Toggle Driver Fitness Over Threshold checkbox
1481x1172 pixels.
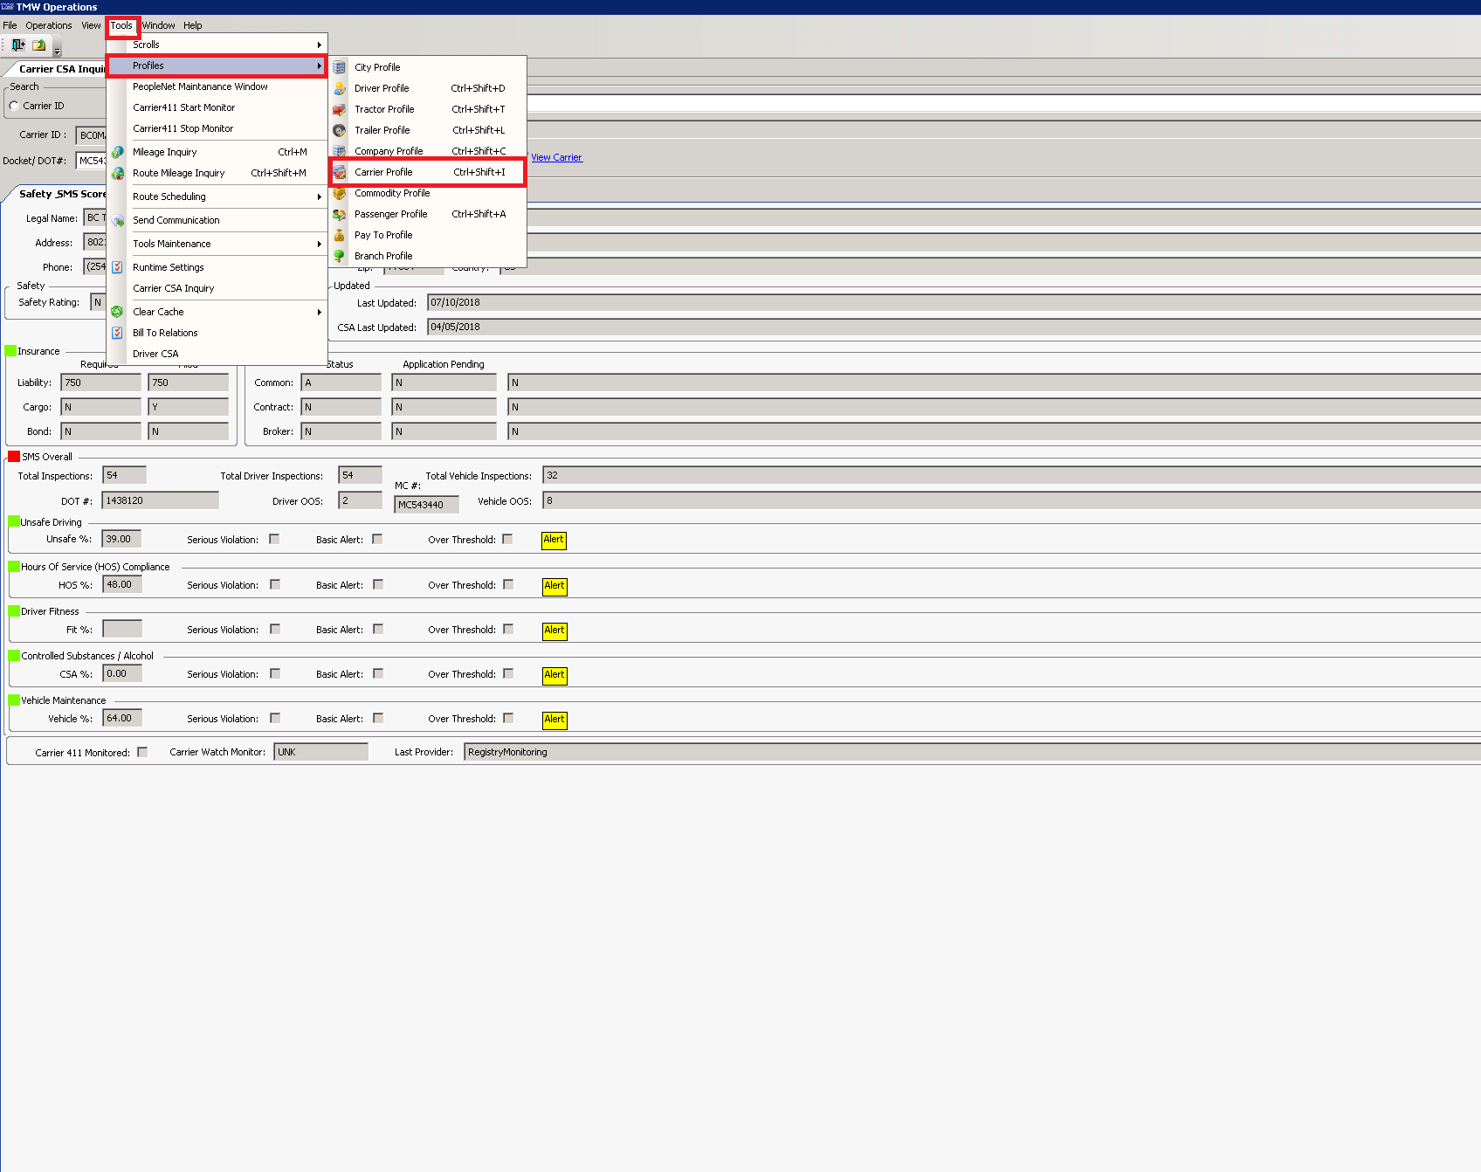508,629
